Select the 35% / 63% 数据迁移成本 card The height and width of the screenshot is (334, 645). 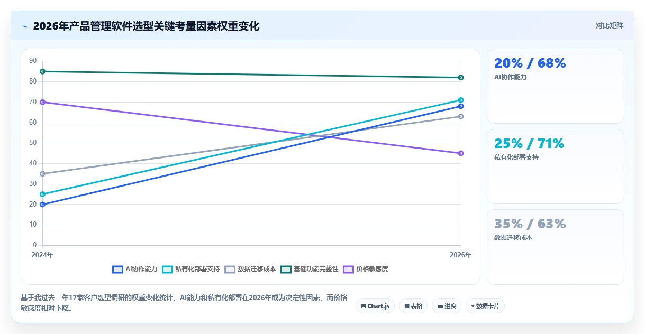(556, 247)
